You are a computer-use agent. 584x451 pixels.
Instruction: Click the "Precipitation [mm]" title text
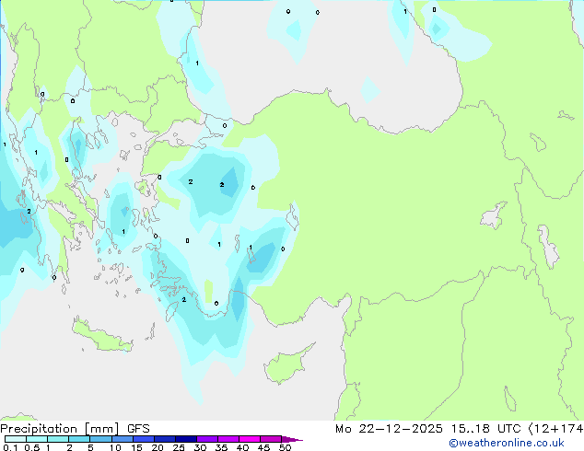coord(60,429)
